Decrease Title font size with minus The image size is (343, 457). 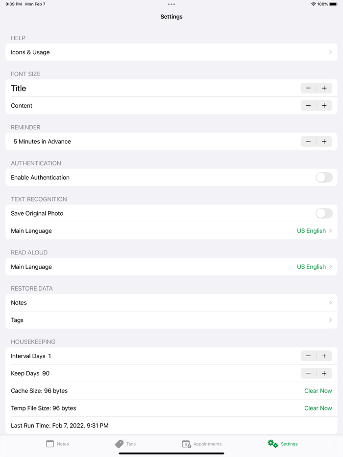pyautogui.click(x=308, y=88)
